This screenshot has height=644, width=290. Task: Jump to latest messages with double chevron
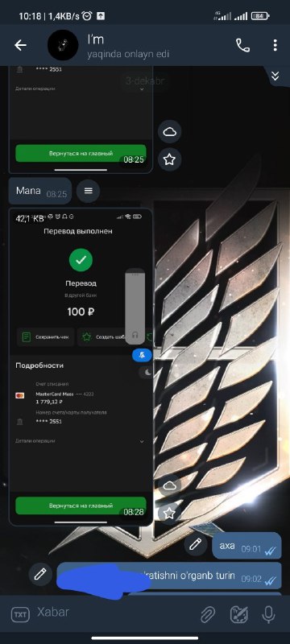(275, 76)
